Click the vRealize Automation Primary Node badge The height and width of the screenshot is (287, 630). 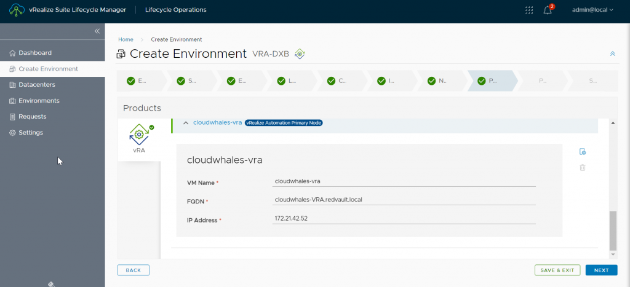(284, 123)
